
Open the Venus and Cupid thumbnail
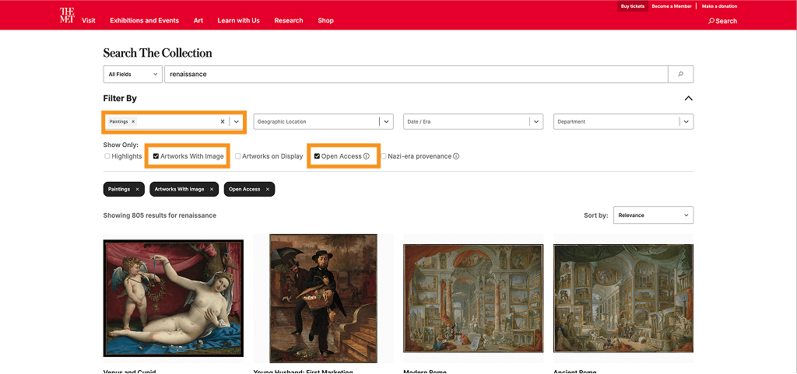pos(173,298)
